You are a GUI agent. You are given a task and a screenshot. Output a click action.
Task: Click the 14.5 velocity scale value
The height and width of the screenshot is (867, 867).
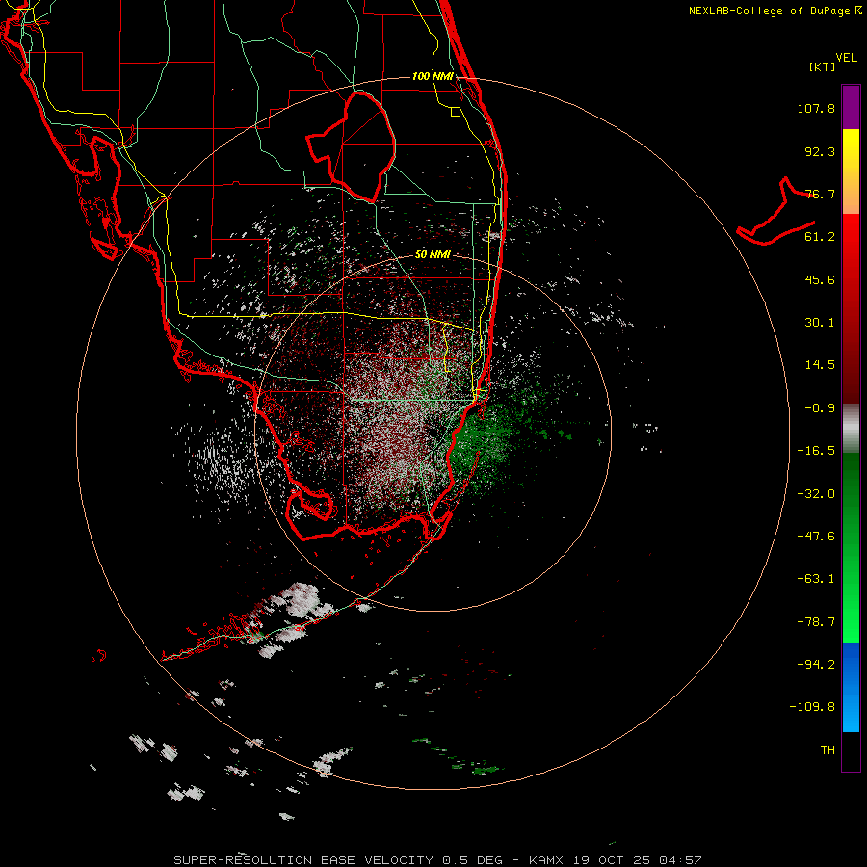pyautogui.click(x=820, y=365)
